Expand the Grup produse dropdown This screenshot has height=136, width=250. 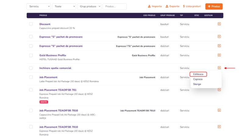point(89,6)
